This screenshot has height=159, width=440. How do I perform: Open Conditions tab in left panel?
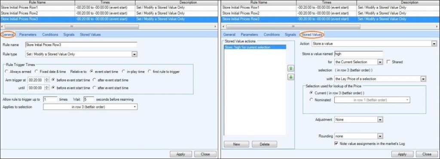point(50,34)
